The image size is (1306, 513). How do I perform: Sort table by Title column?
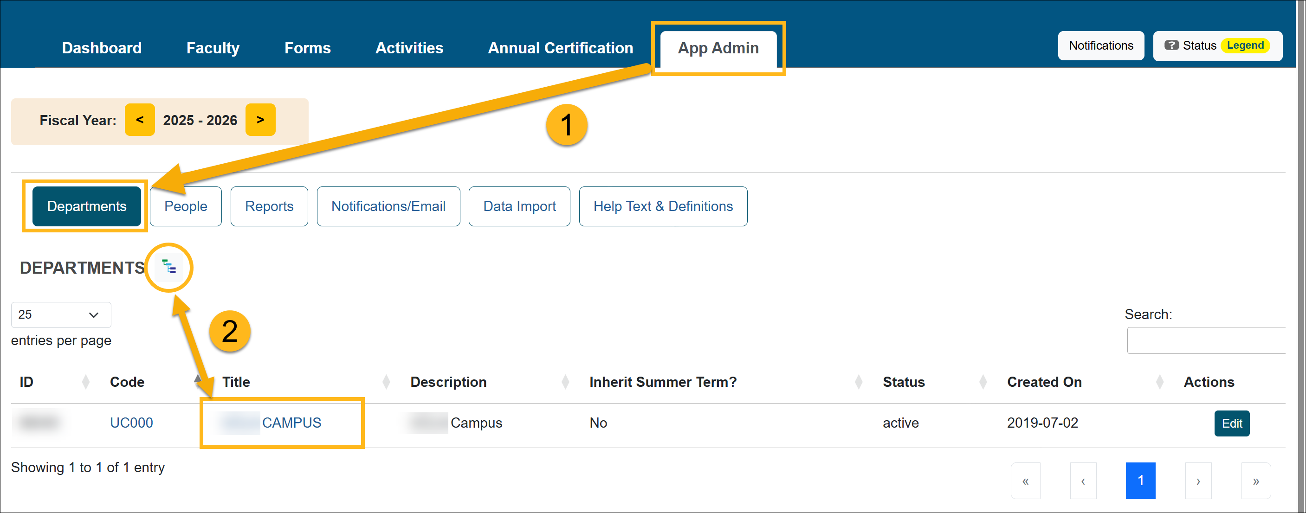236,382
